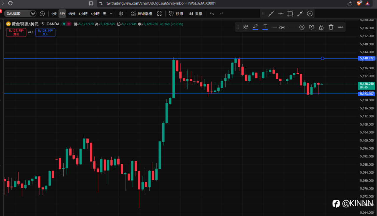Open the candlestick chart type selector
Screen dimensions: 377x216
pyautogui.click(x=121, y=14)
